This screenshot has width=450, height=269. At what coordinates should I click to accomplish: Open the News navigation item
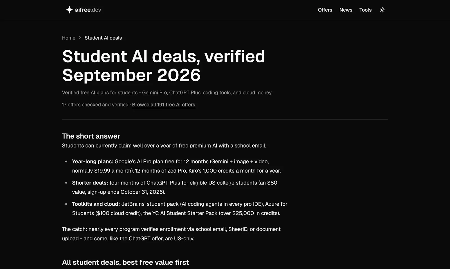346,10
